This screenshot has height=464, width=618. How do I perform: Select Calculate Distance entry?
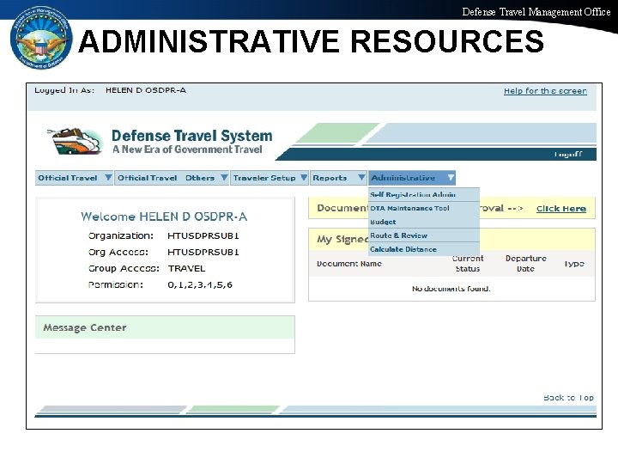coord(424,249)
